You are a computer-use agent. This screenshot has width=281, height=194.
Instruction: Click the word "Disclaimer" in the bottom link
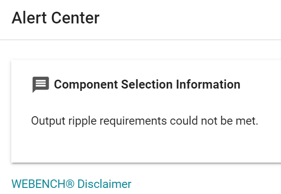point(104,184)
